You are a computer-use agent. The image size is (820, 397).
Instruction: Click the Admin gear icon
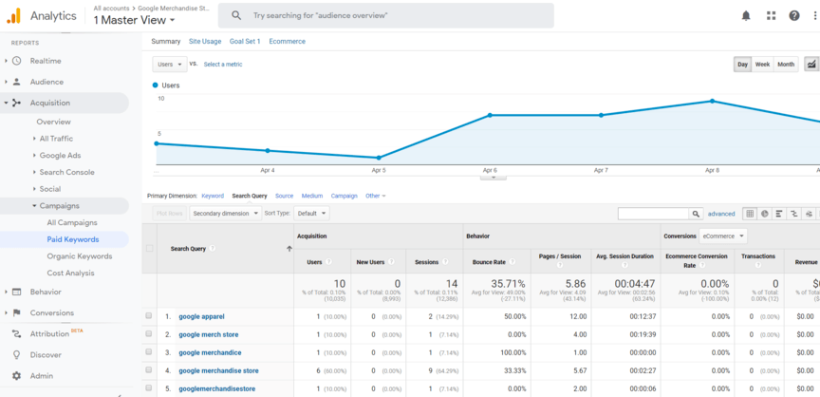tap(17, 375)
